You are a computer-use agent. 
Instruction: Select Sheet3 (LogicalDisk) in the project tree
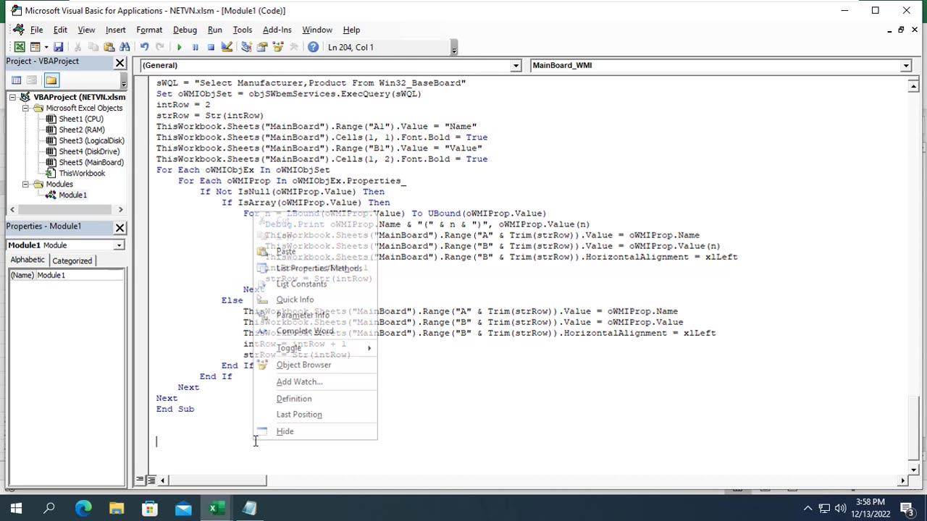coord(91,140)
